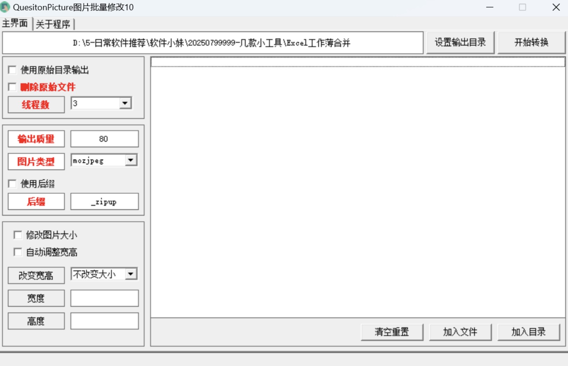Open the 不改变大小 resize mode dropdown
The width and height of the screenshot is (568, 366).
(131, 274)
